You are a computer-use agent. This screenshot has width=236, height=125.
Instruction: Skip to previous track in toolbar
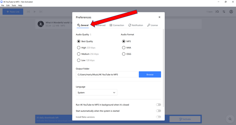point(28,12)
